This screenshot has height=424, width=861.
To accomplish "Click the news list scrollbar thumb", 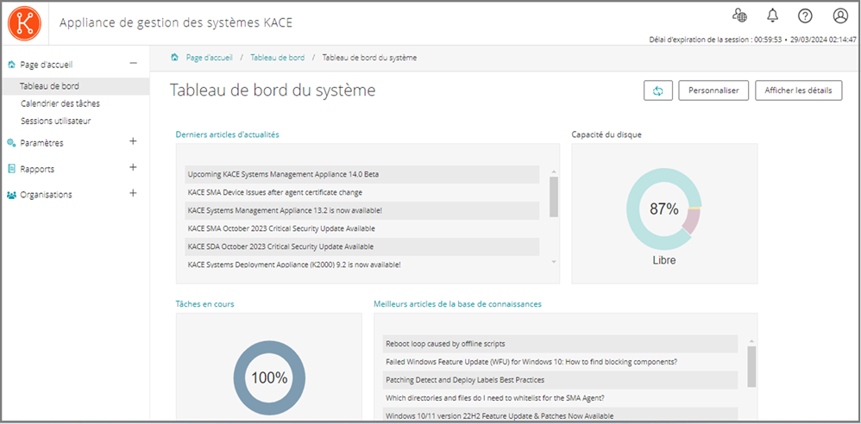I will [x=554, y=196].
